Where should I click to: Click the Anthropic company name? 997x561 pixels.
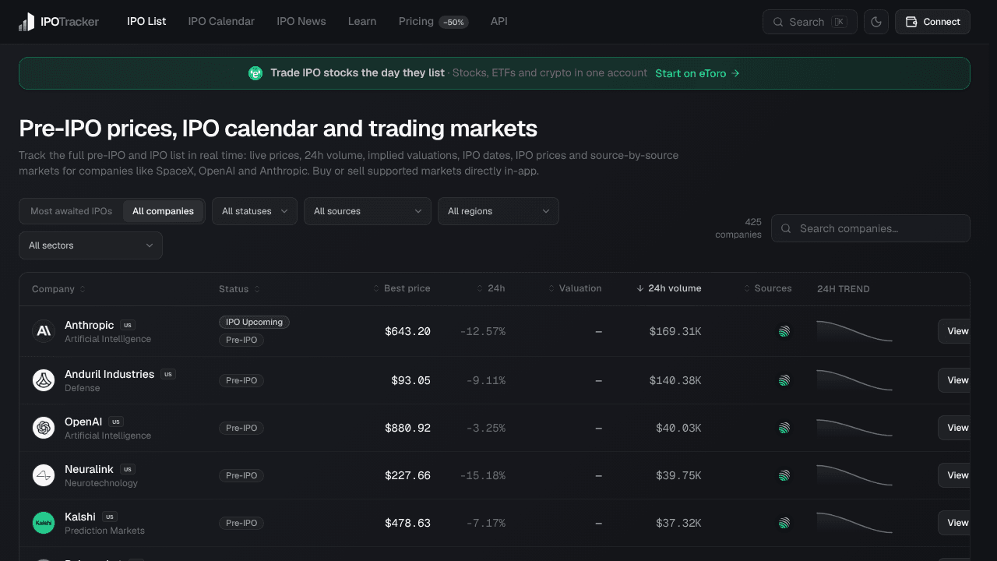coord(90,325)
